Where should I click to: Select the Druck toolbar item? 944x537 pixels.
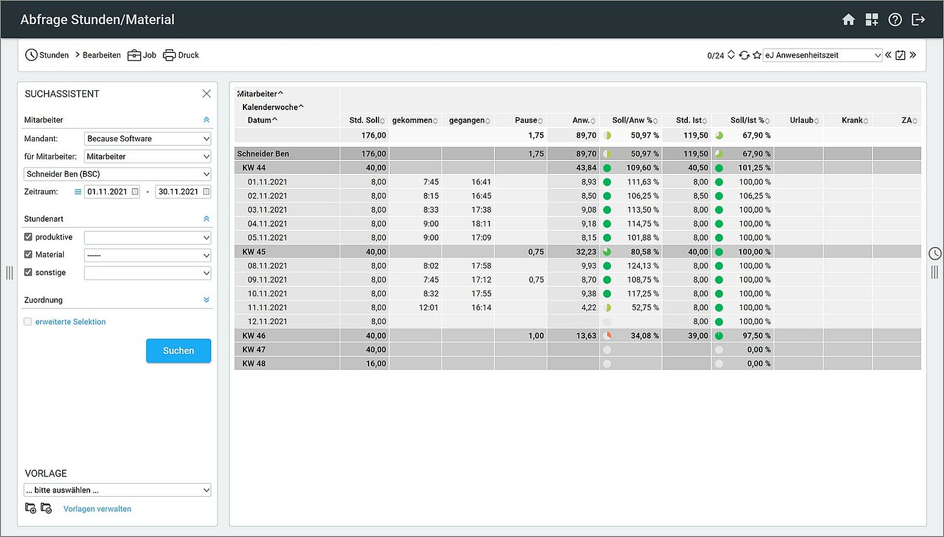[x=181, y=55]
